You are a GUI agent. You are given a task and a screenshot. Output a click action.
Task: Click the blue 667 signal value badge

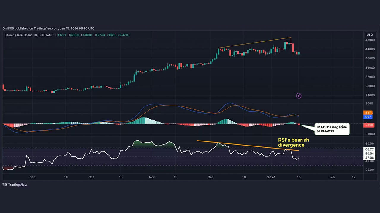pyautogui.click(x=368, y=117)
